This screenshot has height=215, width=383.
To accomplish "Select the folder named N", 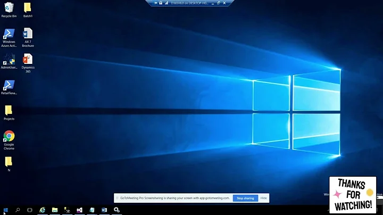I will [x=9, y=164].
